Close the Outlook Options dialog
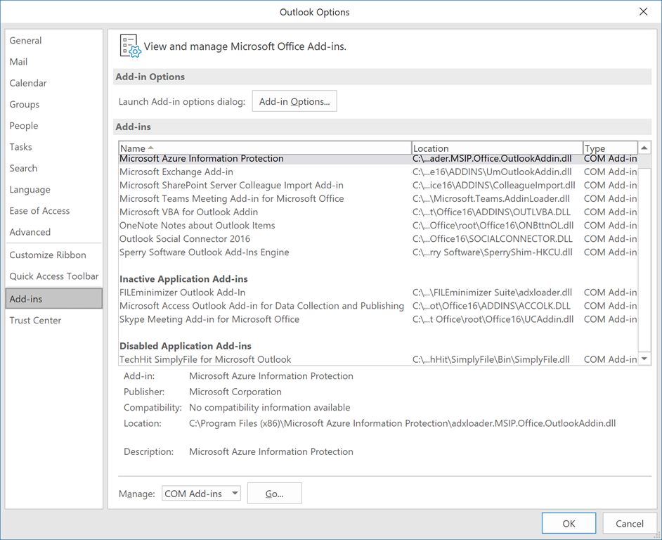This screenshot has width=662, height=540. pos(643,12)
